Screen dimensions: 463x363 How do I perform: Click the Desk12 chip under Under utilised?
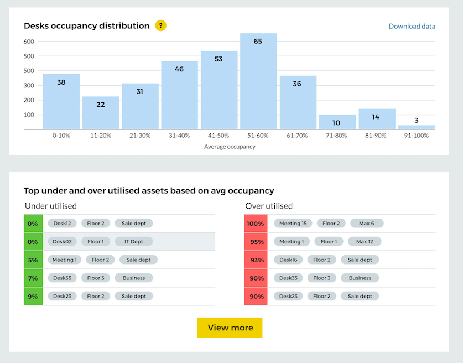click(x=62, y=223)
